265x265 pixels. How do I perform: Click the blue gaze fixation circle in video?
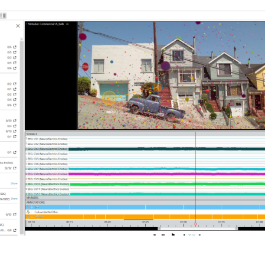point(157,87)
